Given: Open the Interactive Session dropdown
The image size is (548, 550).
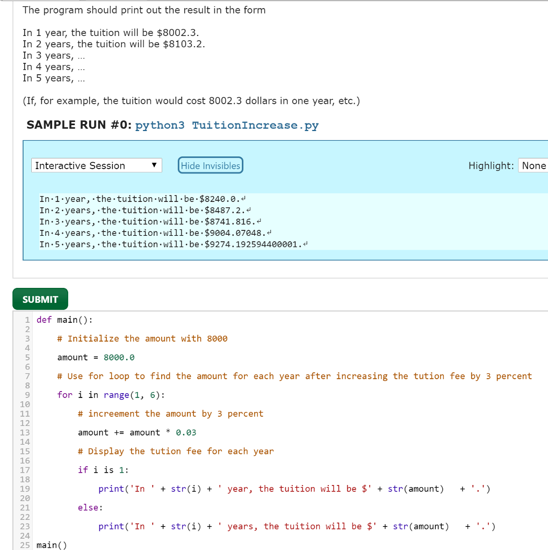Looking at the screenshot, I should coord(96,165).
